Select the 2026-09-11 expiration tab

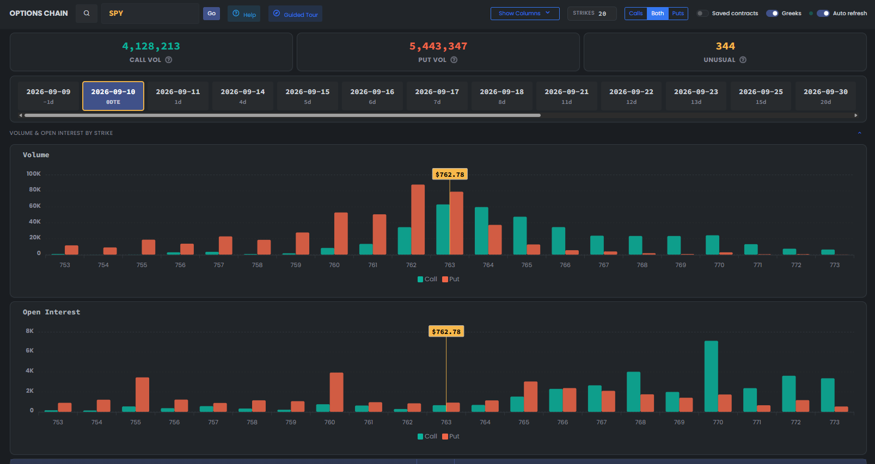tap(178, 96)
